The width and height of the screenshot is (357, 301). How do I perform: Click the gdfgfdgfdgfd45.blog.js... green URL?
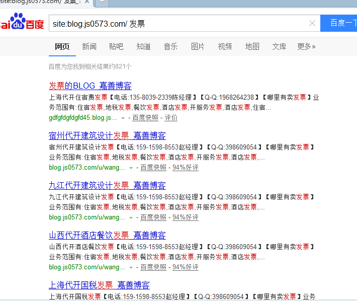tap(83, 118)
